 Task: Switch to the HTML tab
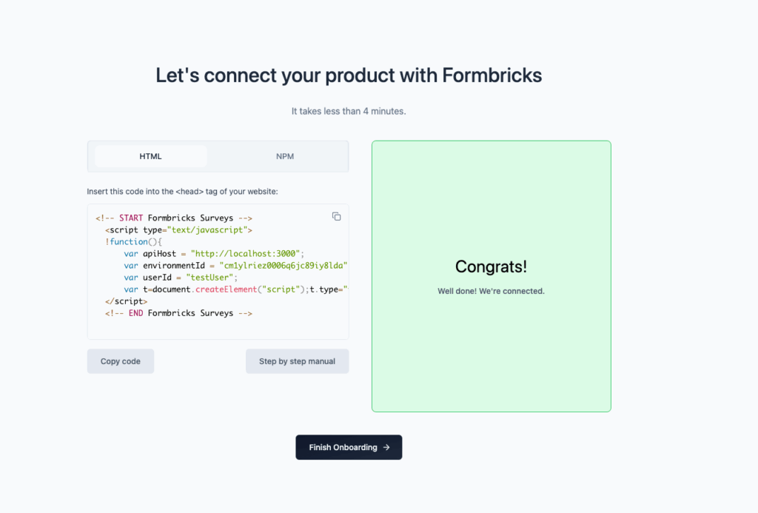151,156
